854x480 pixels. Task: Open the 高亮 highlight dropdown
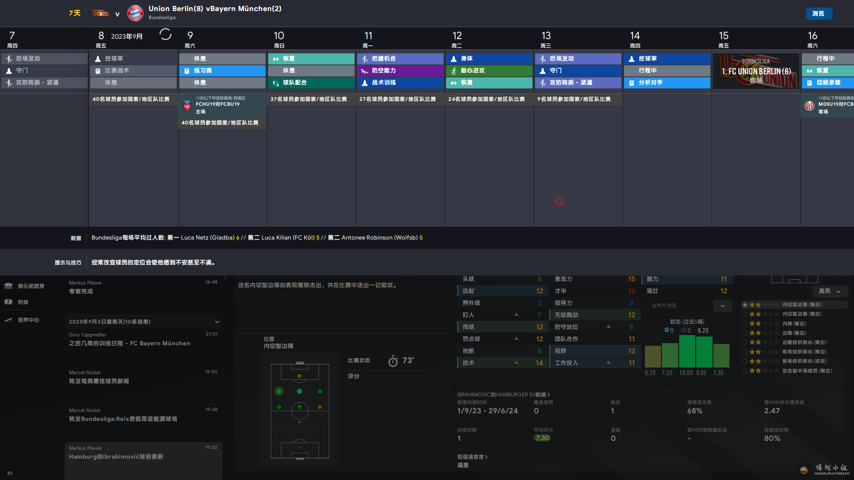point(830,291)
